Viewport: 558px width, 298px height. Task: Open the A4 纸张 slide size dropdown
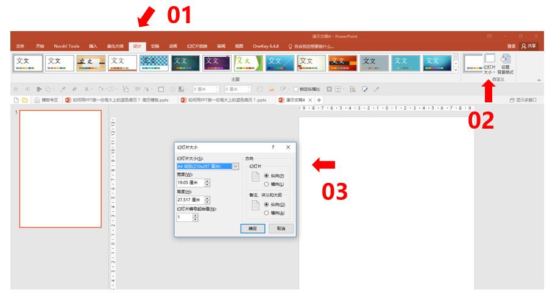pos(235,166)
